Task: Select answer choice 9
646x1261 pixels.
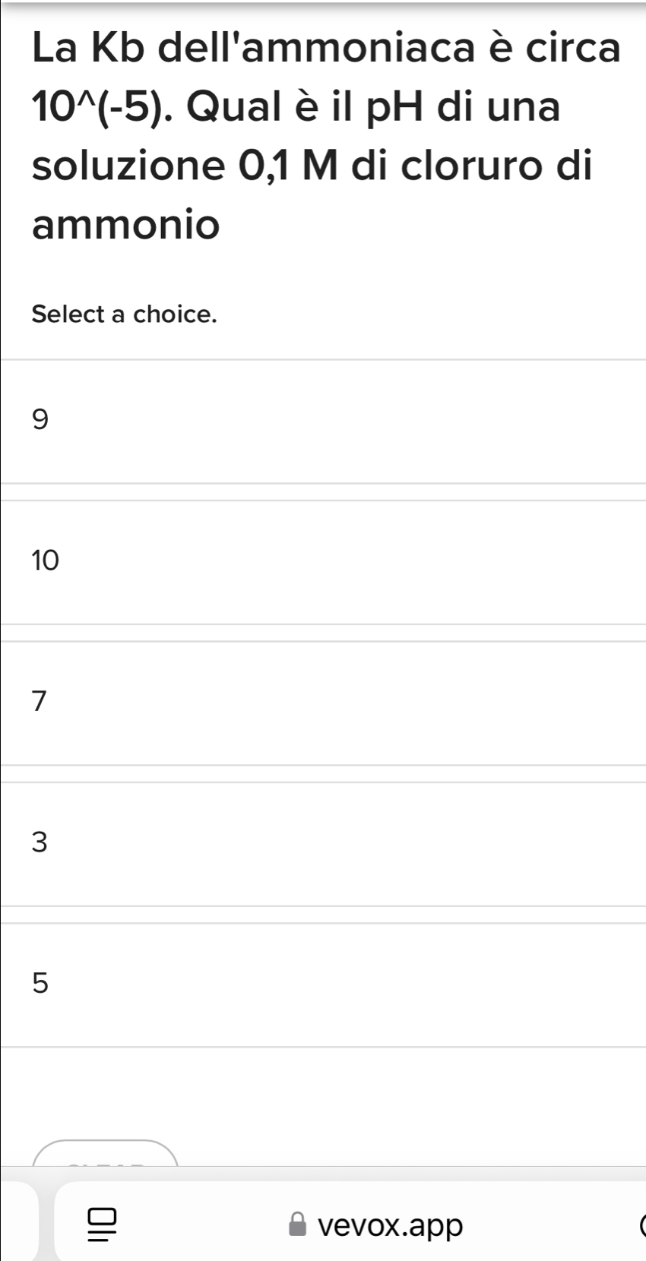Action: (323, 421)
